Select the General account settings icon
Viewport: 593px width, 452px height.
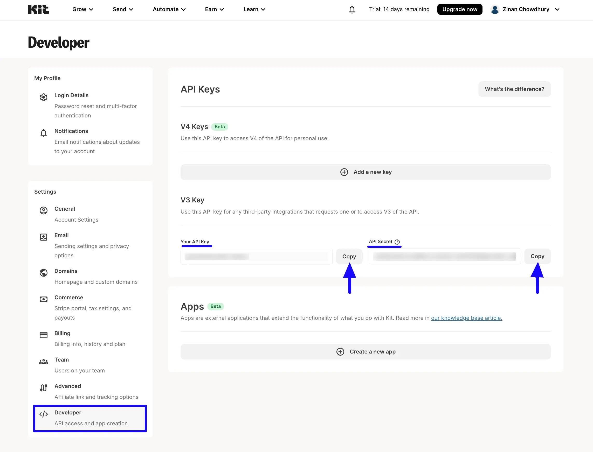point(43,211)
